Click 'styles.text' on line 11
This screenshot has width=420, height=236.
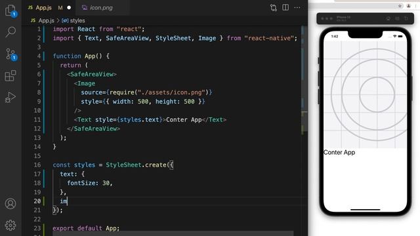pos(140,119)
